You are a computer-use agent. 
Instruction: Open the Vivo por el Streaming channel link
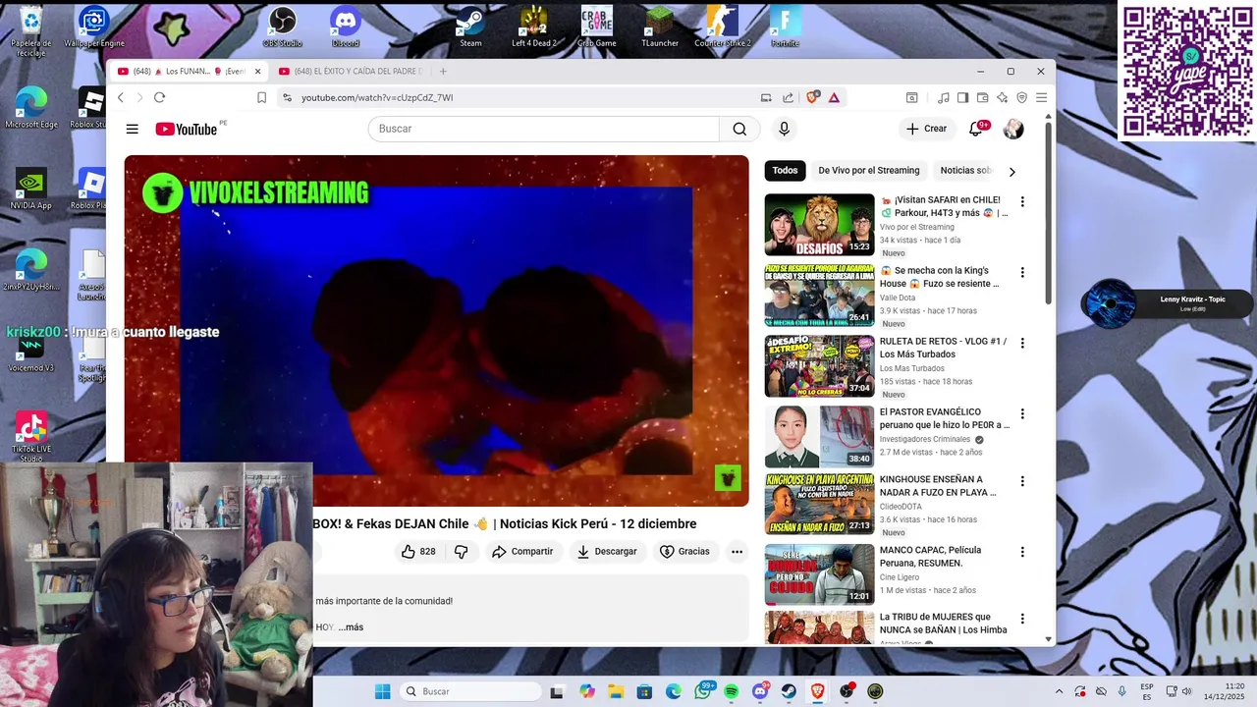pyautogui.click(x=916, y=227)
